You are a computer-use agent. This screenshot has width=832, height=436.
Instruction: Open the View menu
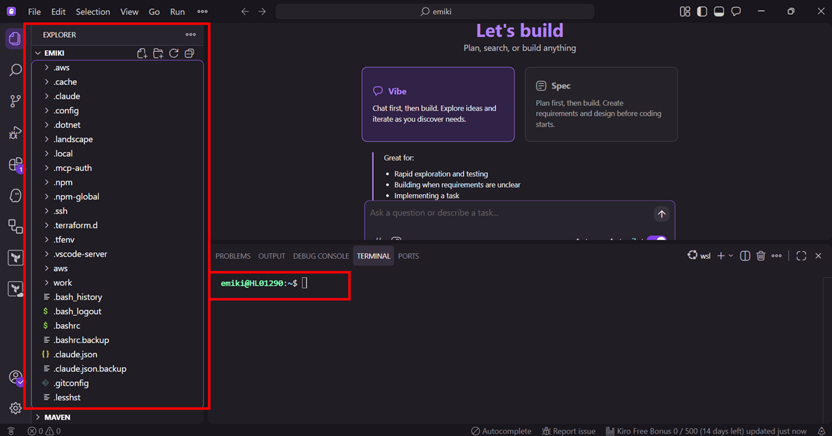point(129,12)
